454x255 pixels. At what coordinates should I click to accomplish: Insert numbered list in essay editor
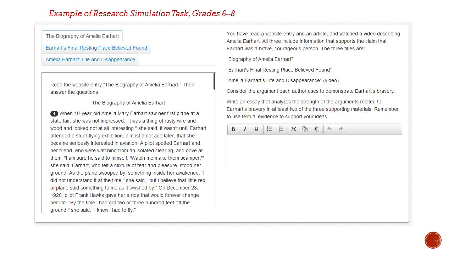point(281,129)
